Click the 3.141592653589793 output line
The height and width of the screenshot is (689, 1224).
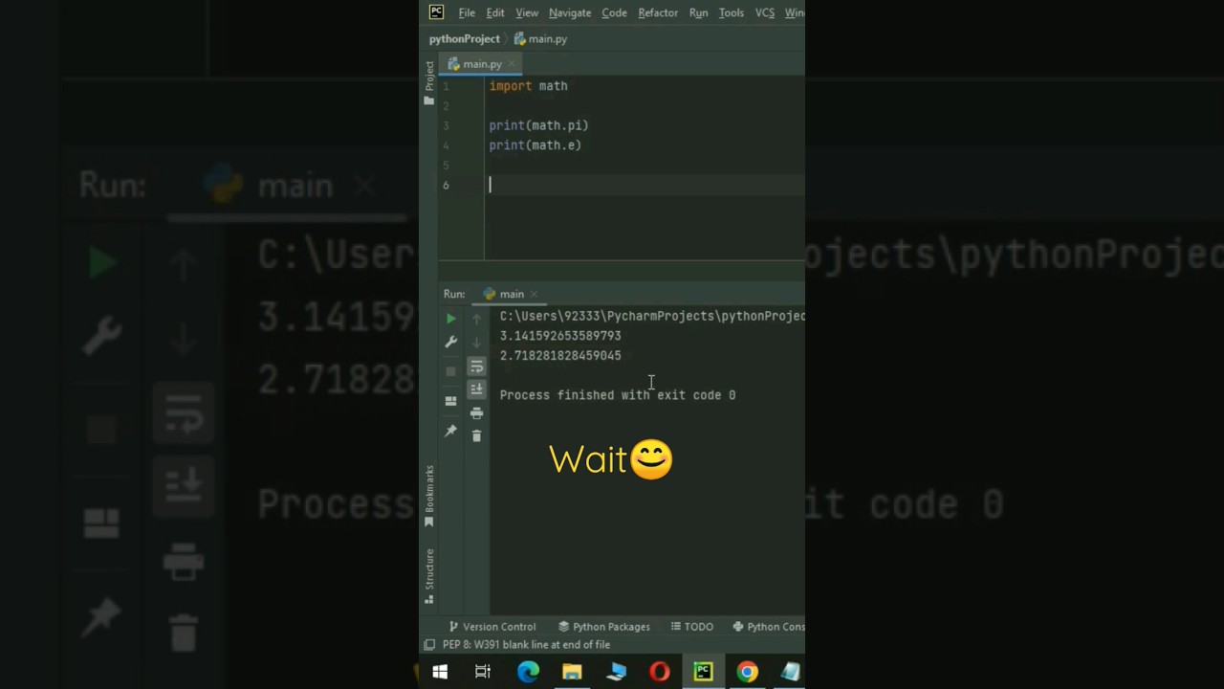pyautogui.click(x=560, y=336)
